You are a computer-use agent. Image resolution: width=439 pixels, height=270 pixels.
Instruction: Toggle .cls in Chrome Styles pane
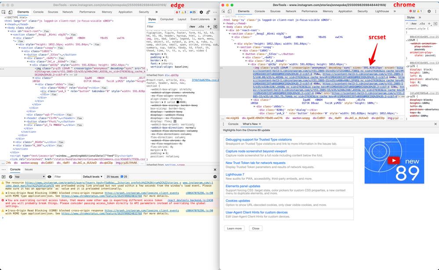[422, 24]
